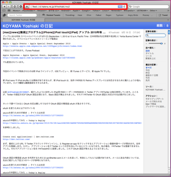The image size is (171, 177).
Task: Filter articles to 今日
Action: point(148,70)
